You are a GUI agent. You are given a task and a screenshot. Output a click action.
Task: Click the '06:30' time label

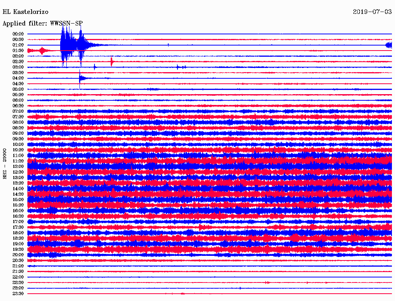(x=18, y=106)
